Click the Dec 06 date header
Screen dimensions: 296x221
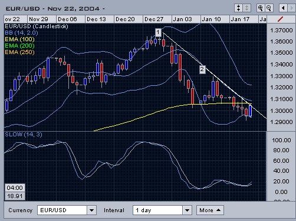click(x=71, y=19)
